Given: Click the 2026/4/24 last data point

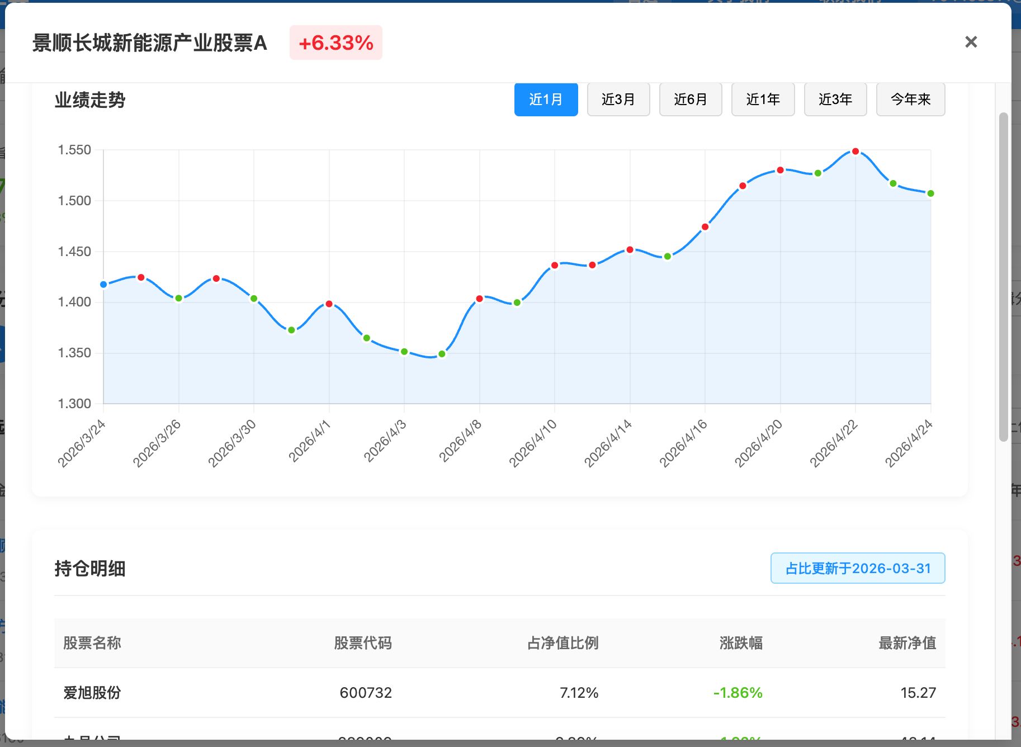Looking at the screenshot, I should pos(930,193).
